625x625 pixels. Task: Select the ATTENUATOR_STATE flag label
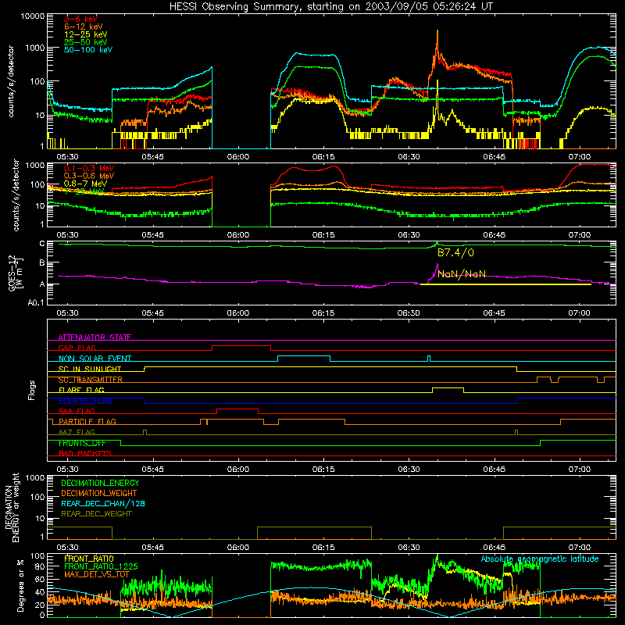point(95,337)
